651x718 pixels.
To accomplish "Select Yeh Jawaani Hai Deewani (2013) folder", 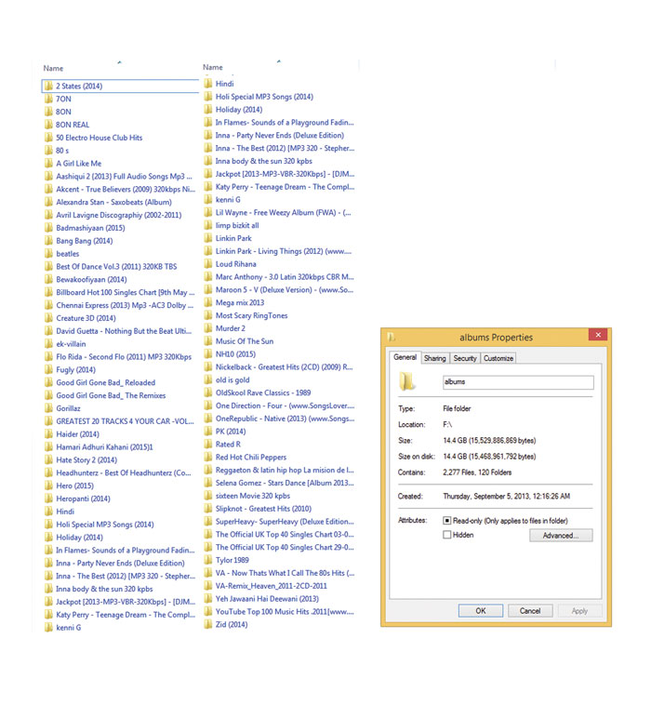I will 267,598.
